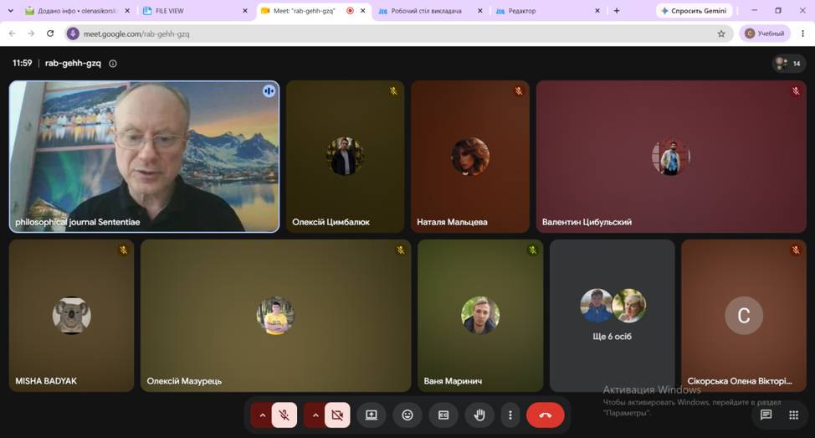Viewport: 815px width, 438px height.
Task: Switch to the Редактор tab
Action: click(546, 10)
